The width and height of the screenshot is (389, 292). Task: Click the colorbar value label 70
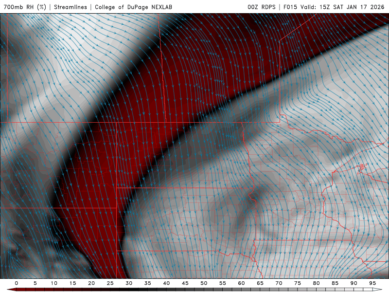point(279,283)
